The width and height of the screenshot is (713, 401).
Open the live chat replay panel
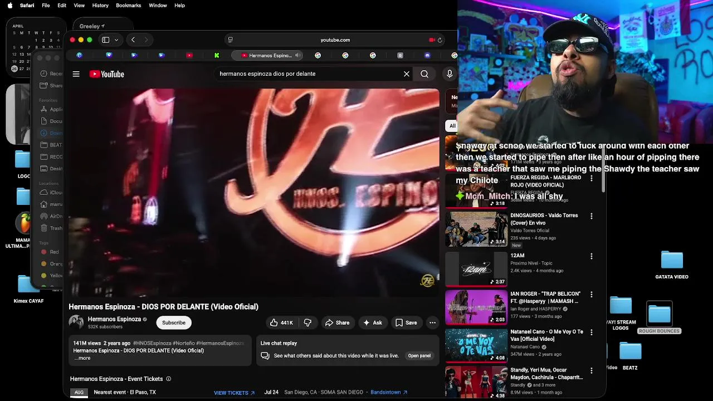[419, 355]
